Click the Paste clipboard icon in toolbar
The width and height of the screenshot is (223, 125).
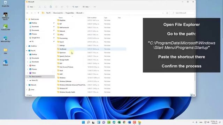coord(51,7)
